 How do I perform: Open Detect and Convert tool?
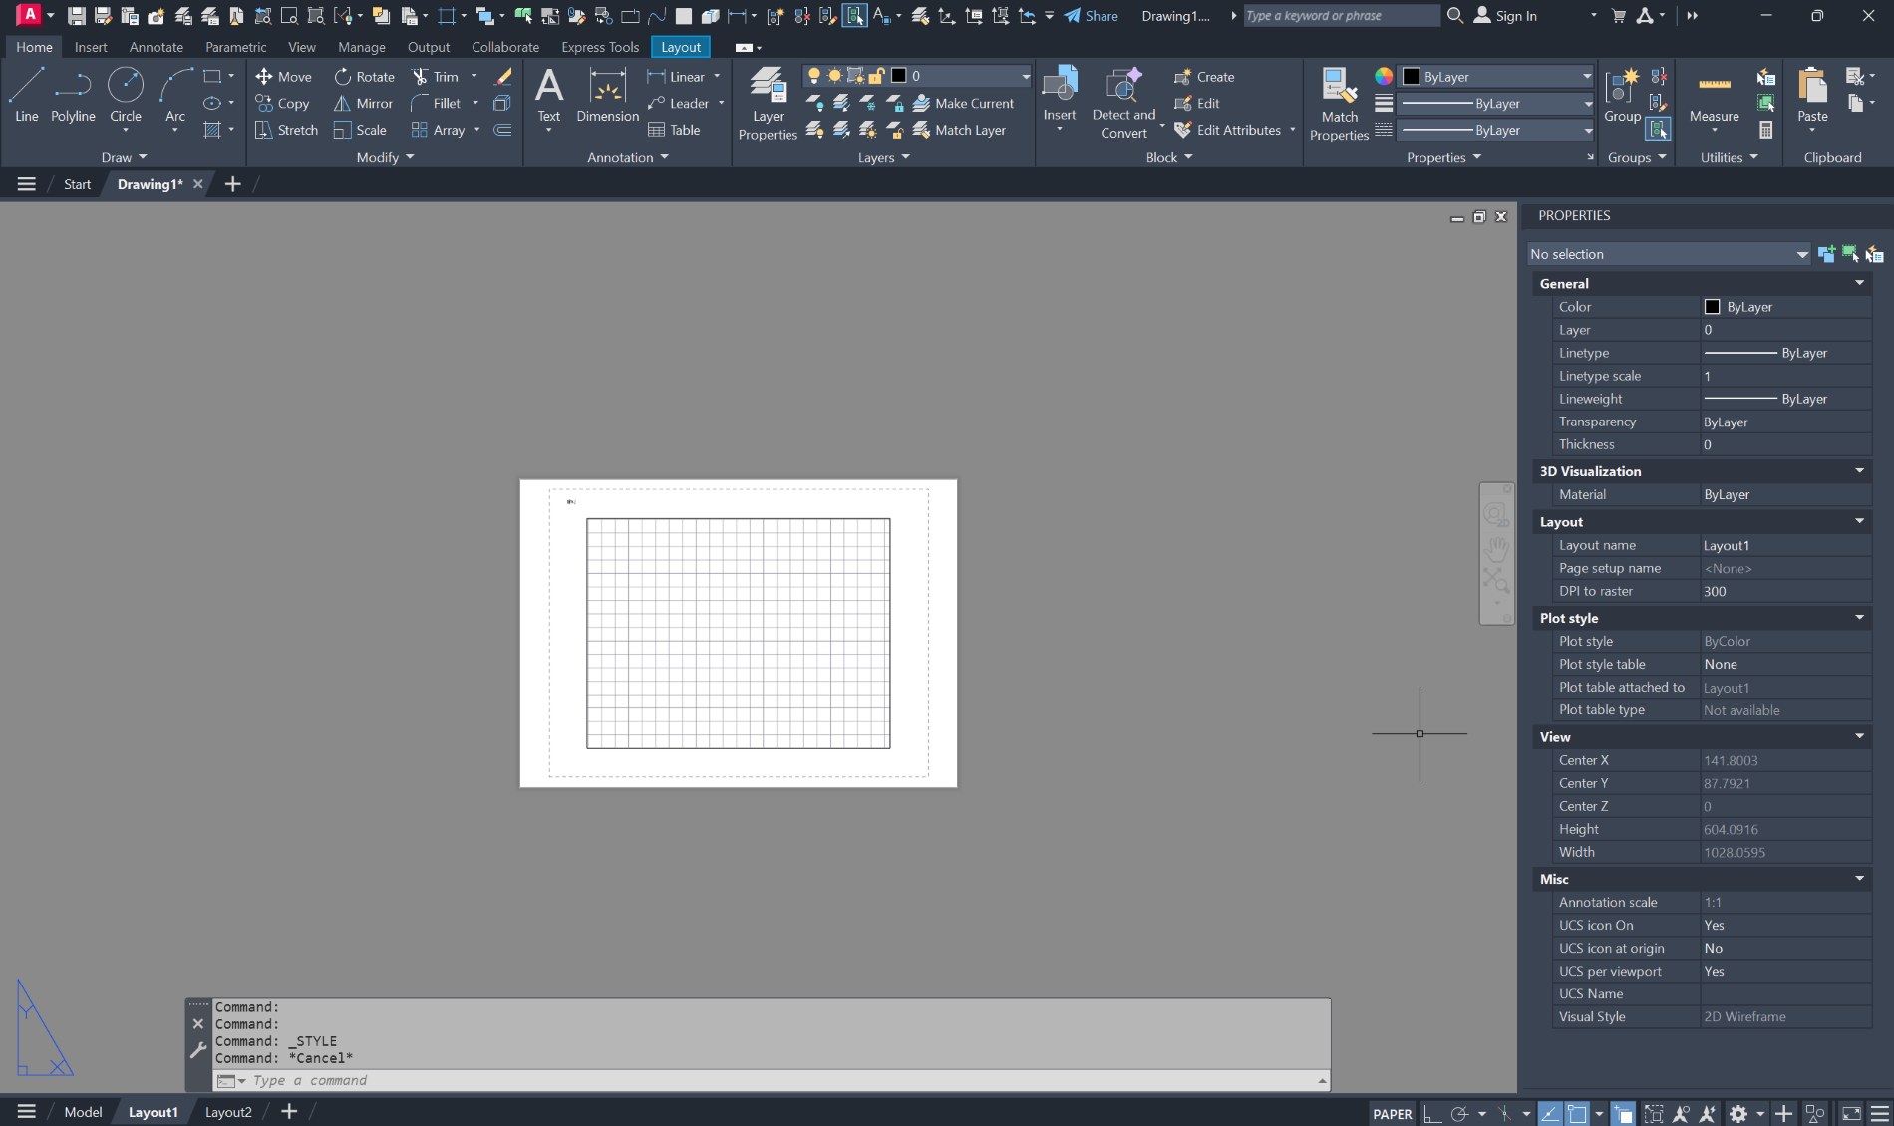point(1123,104)
